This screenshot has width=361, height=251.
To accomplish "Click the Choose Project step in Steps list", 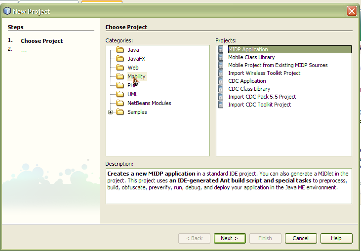I will [41, 41].
